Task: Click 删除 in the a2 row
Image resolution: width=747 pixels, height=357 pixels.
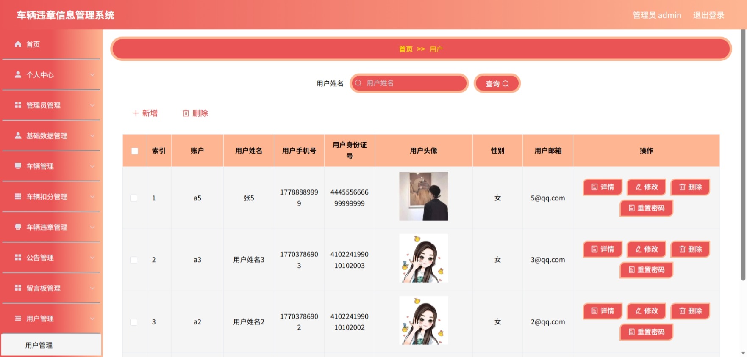Action: 690,311
